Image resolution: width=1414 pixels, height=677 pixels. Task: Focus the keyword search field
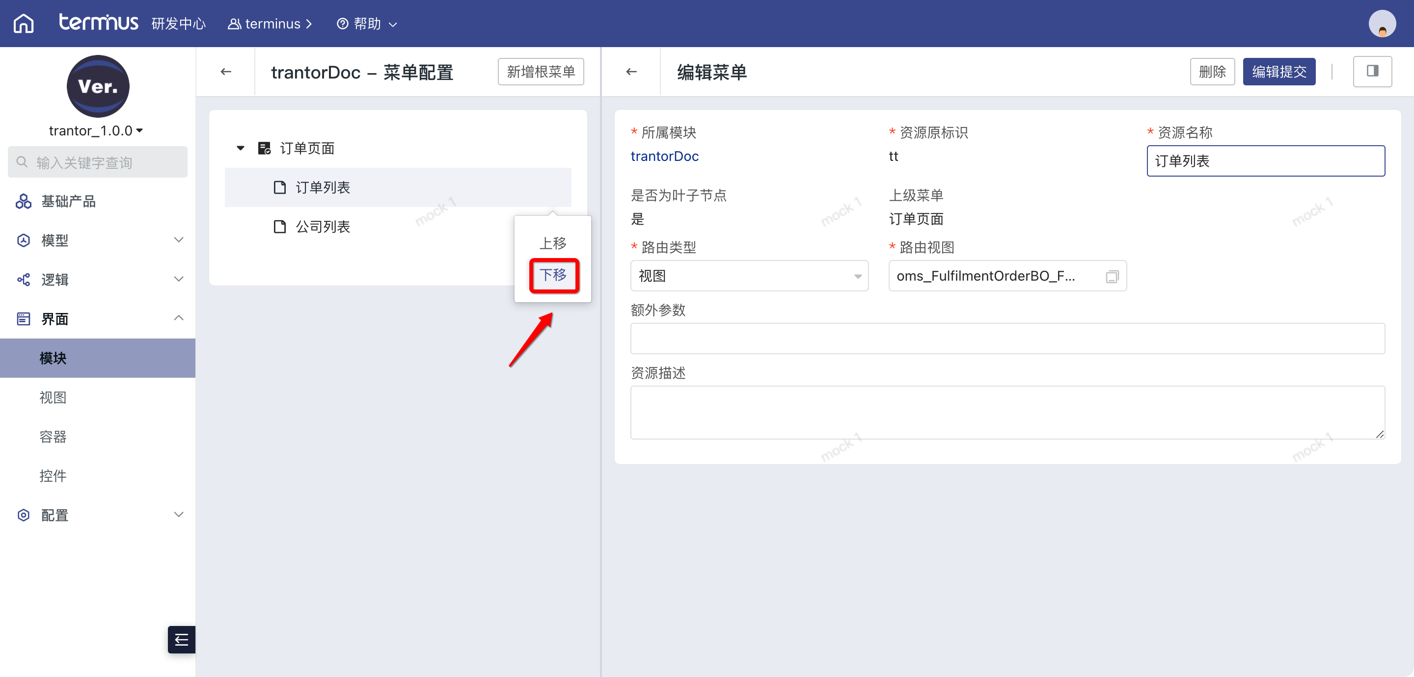click(98, 162)
